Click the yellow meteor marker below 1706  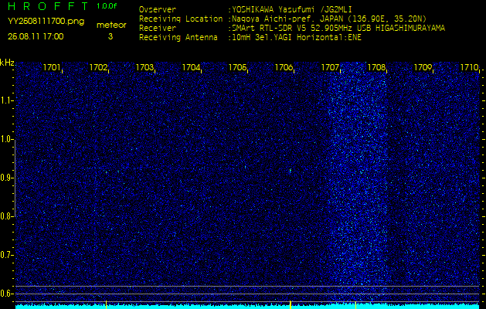pos(291,304)
